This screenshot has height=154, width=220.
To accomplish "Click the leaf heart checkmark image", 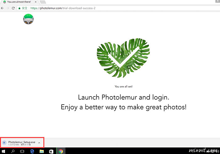I will (x=123, y=58).
